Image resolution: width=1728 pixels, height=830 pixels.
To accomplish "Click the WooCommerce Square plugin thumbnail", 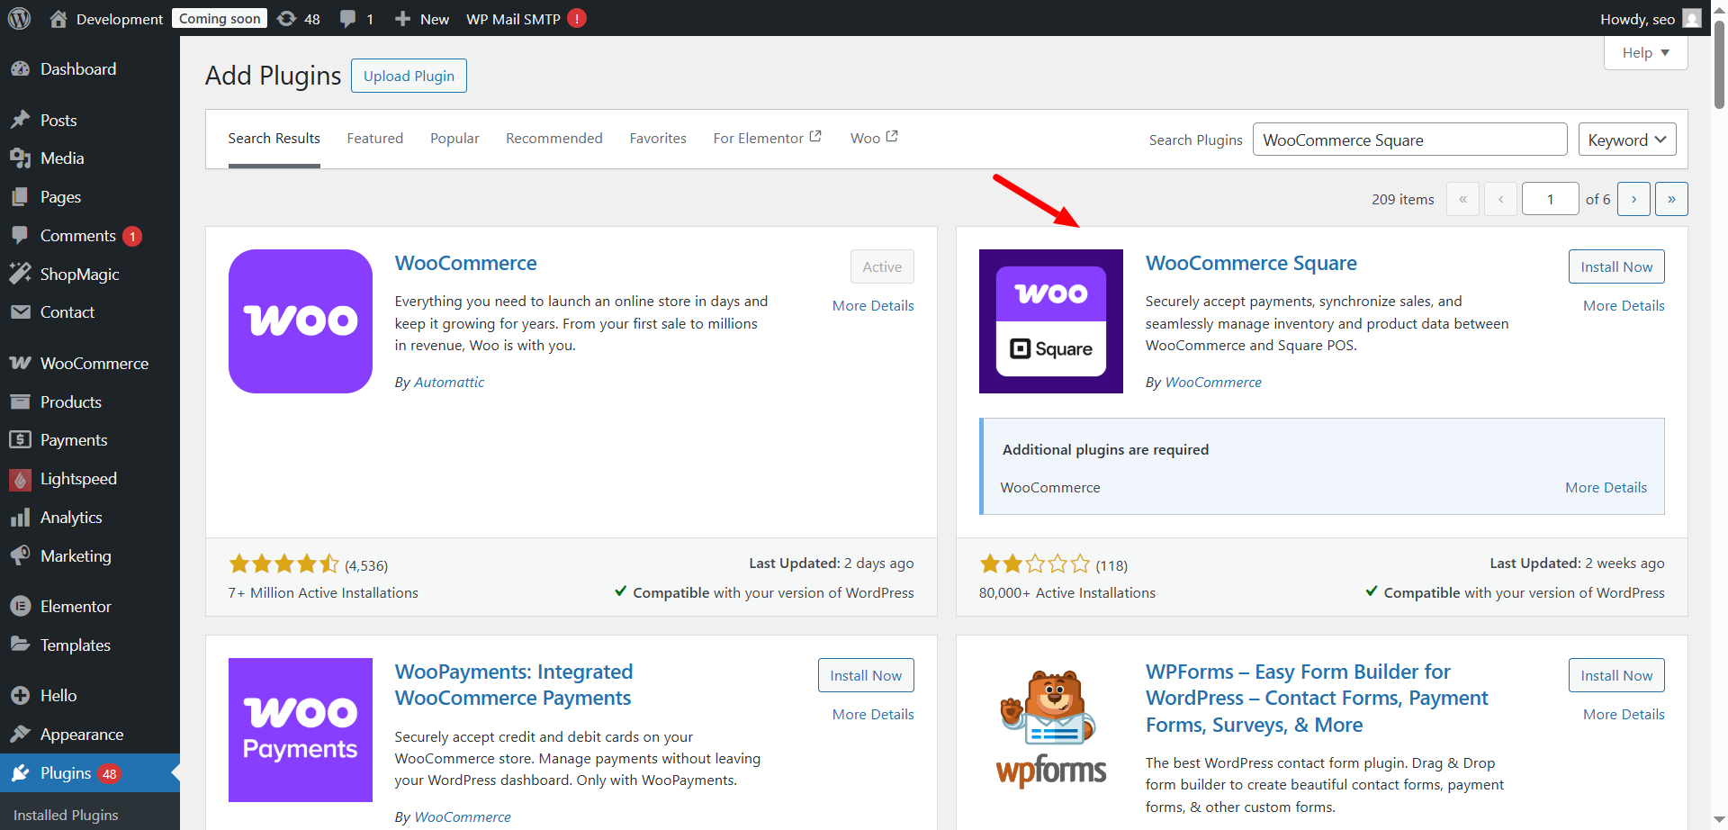I will pyautogui.click(x=1051, y=321).
